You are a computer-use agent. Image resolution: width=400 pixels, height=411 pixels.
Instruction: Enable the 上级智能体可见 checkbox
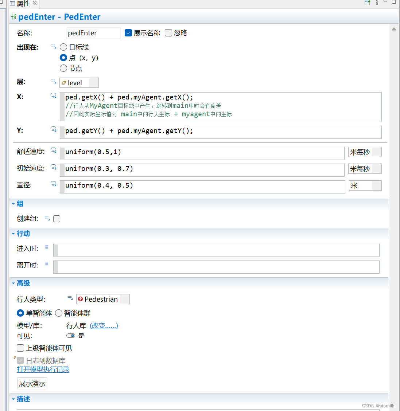pyautogui.click(x=20, y=348)
